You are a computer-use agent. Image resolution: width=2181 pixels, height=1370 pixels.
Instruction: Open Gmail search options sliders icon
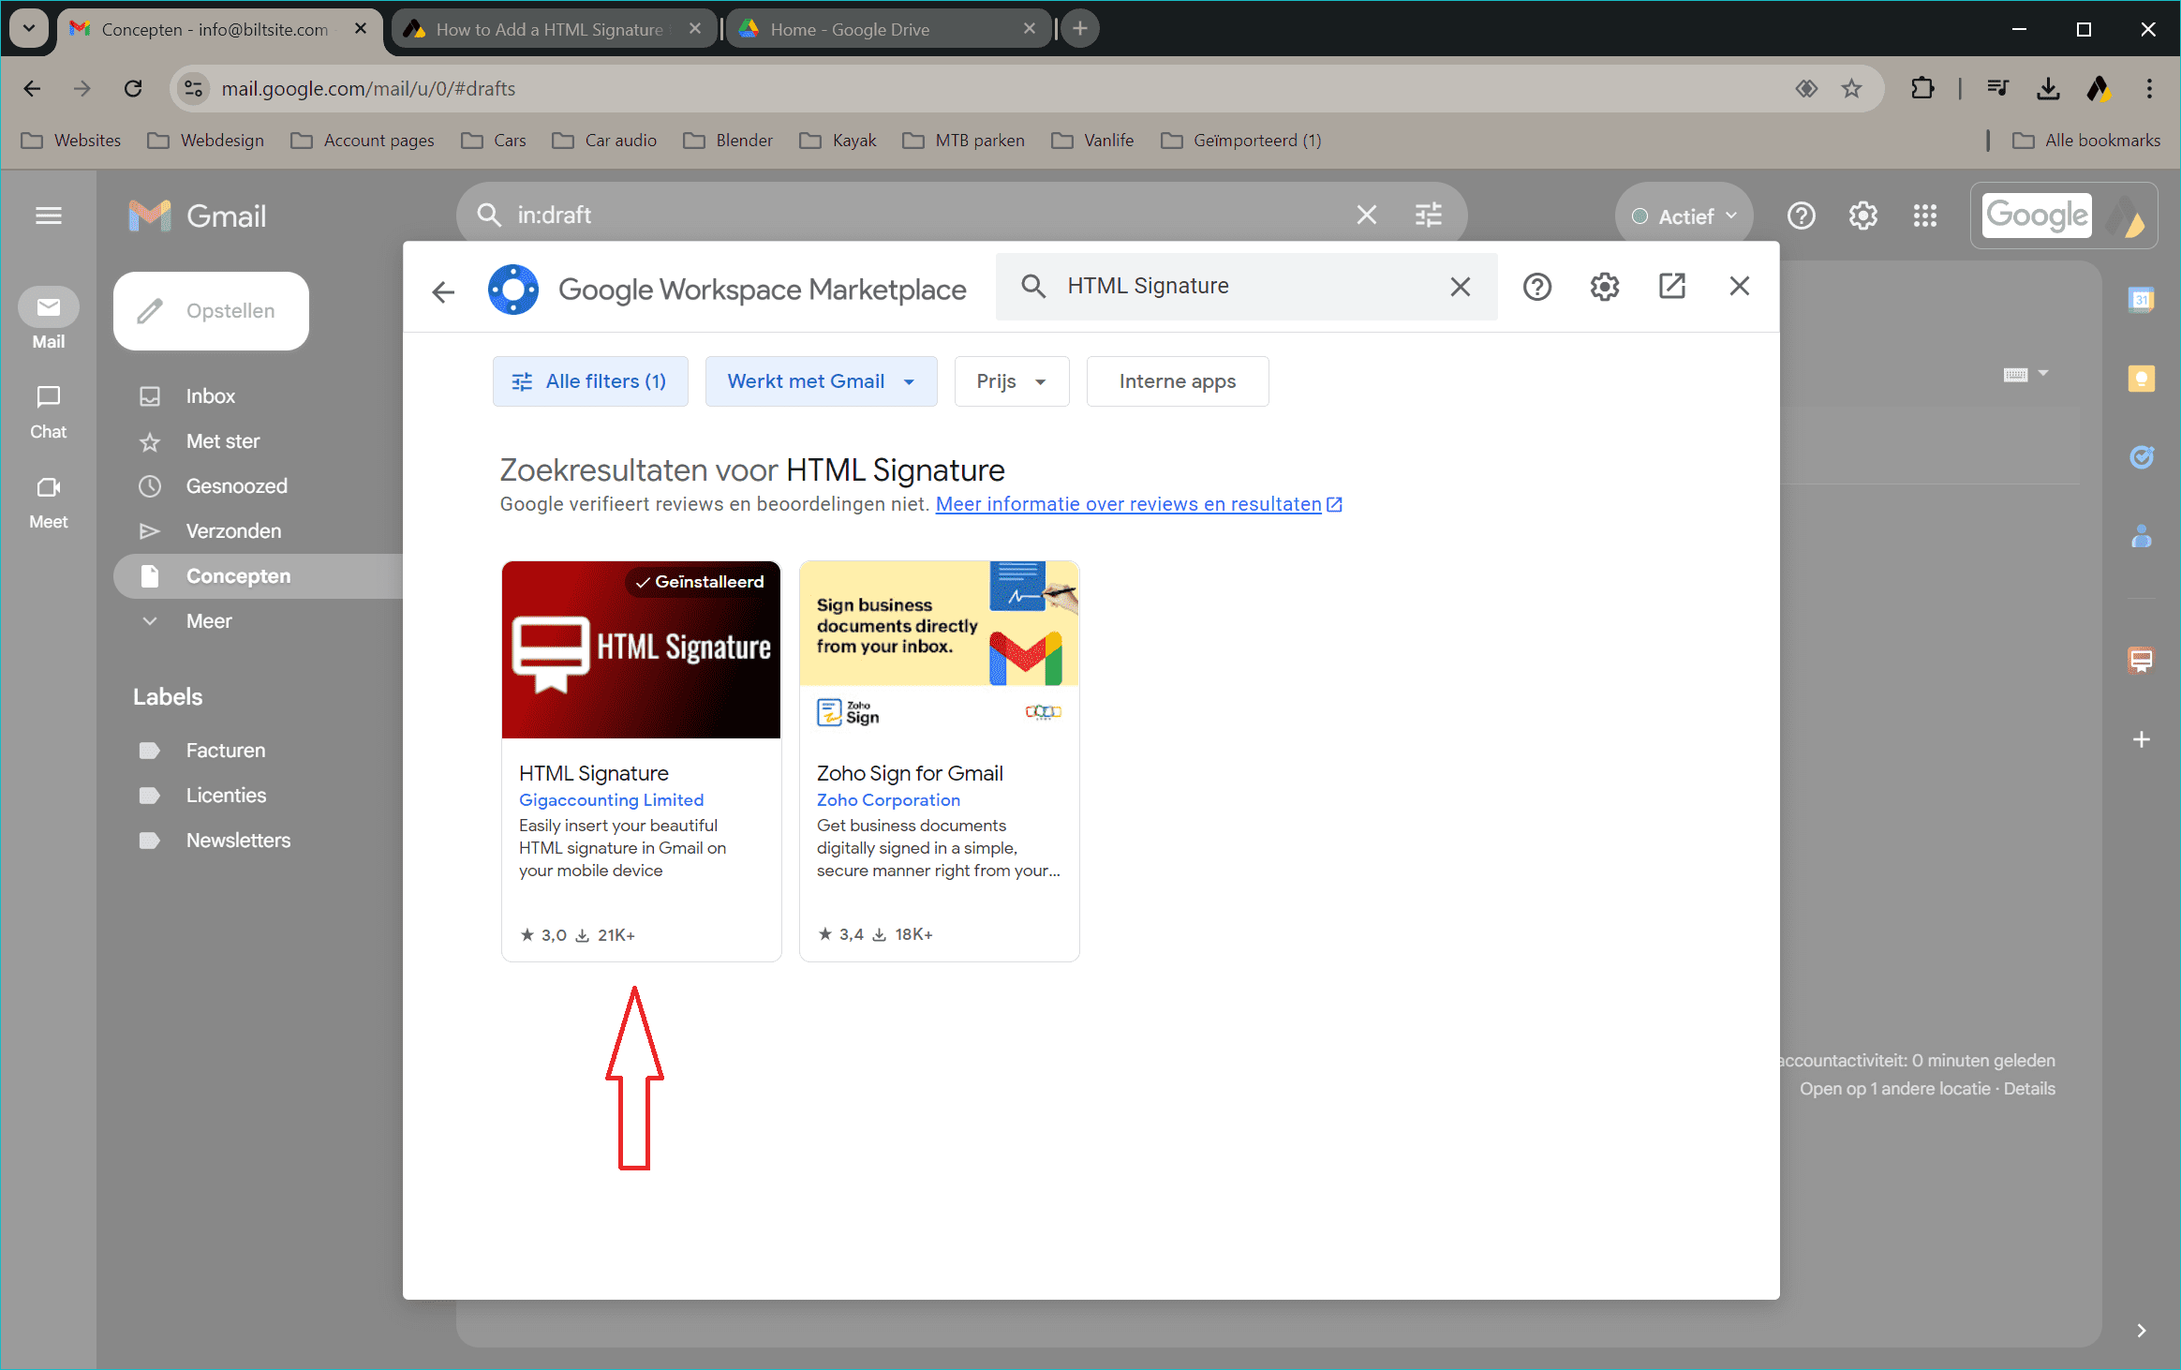[x=1428, y=216]
